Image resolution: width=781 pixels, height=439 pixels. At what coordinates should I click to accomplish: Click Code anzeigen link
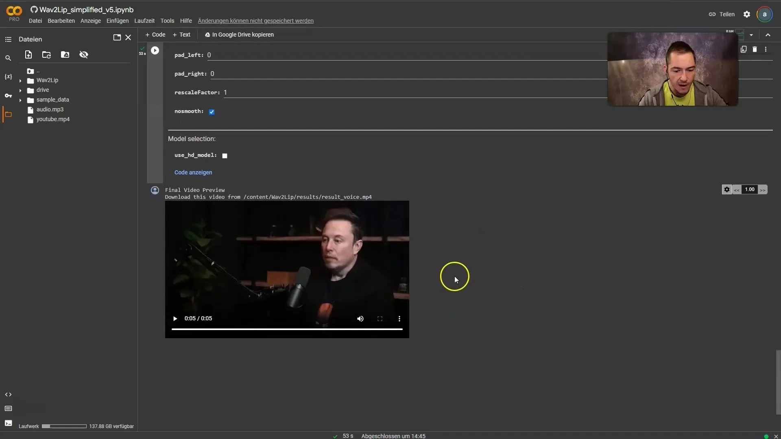[193, 172]
